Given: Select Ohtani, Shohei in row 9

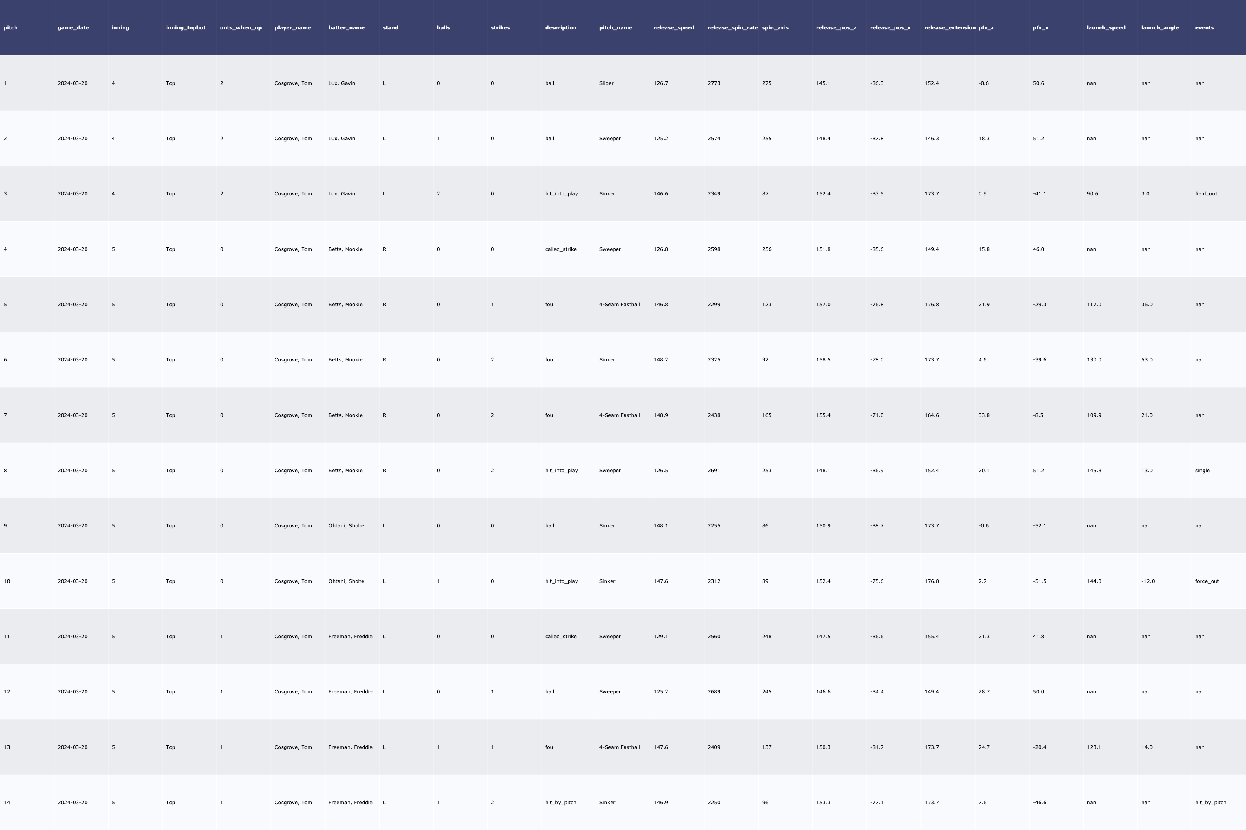Looking at the screenshot, I should (346, 526).
